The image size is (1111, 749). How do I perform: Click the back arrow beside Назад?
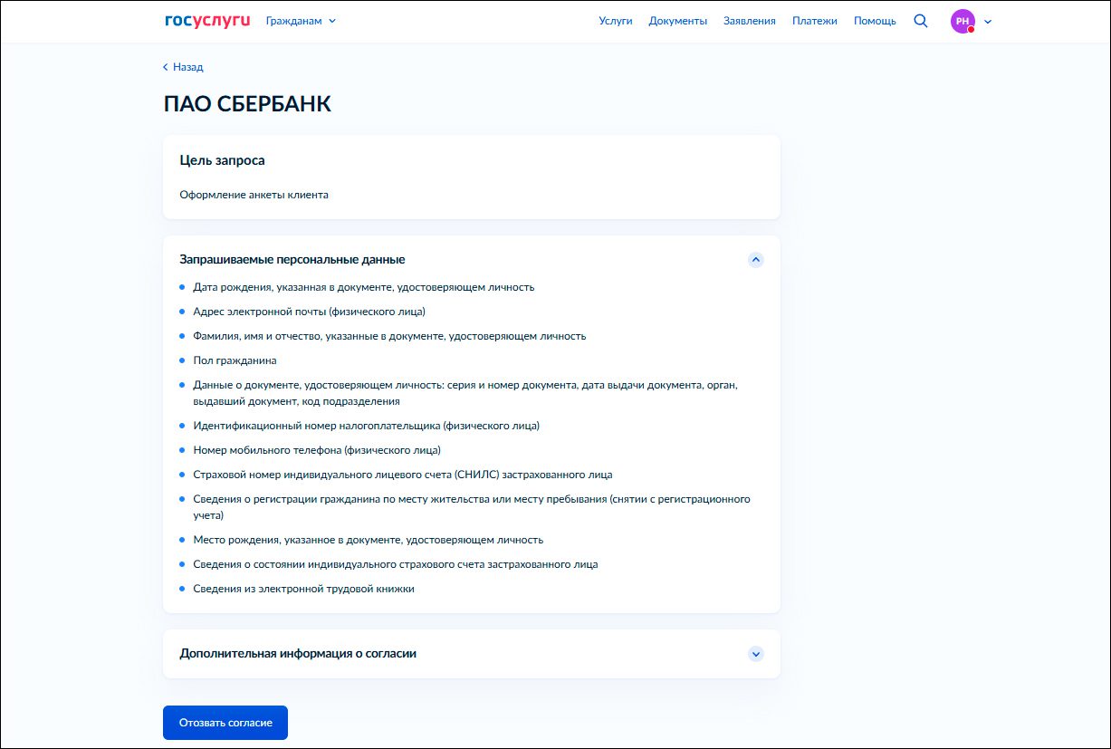pyautogui.click(x=166, y=67)
